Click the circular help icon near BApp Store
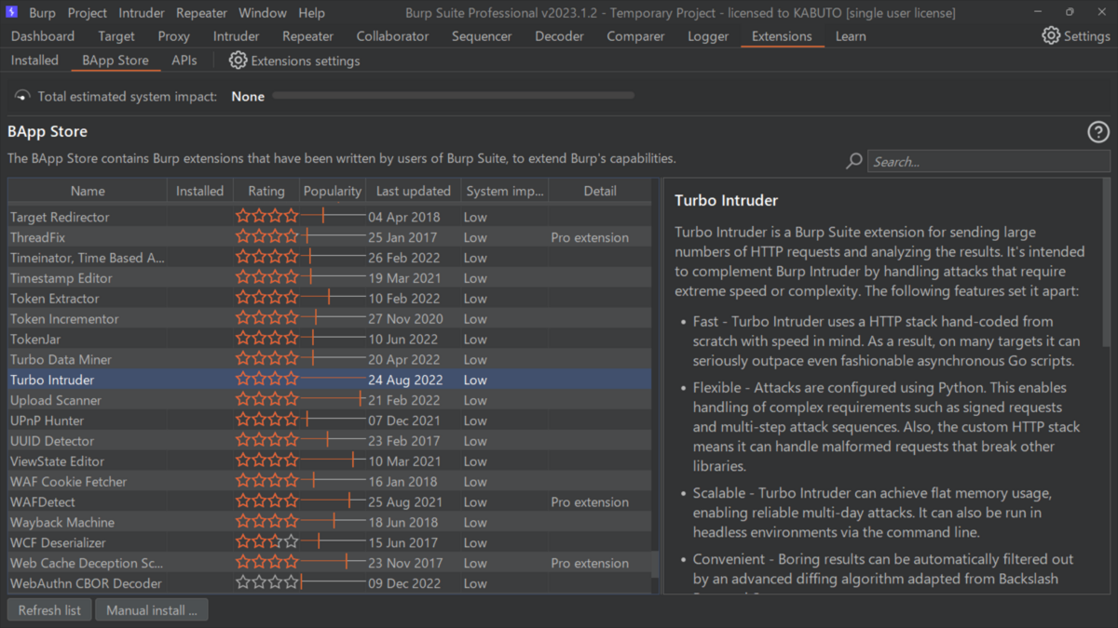This screenshot has width=1118, height=628. (1098, 132)
